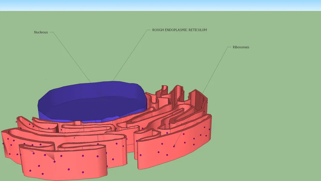Viewport: 321px width, 181px height.
Task: Click the blue sky strip at top
Action: [x=160, y=5]
